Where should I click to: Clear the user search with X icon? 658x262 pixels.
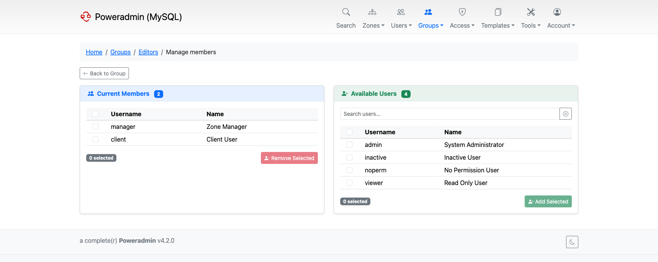coord(565,114)
